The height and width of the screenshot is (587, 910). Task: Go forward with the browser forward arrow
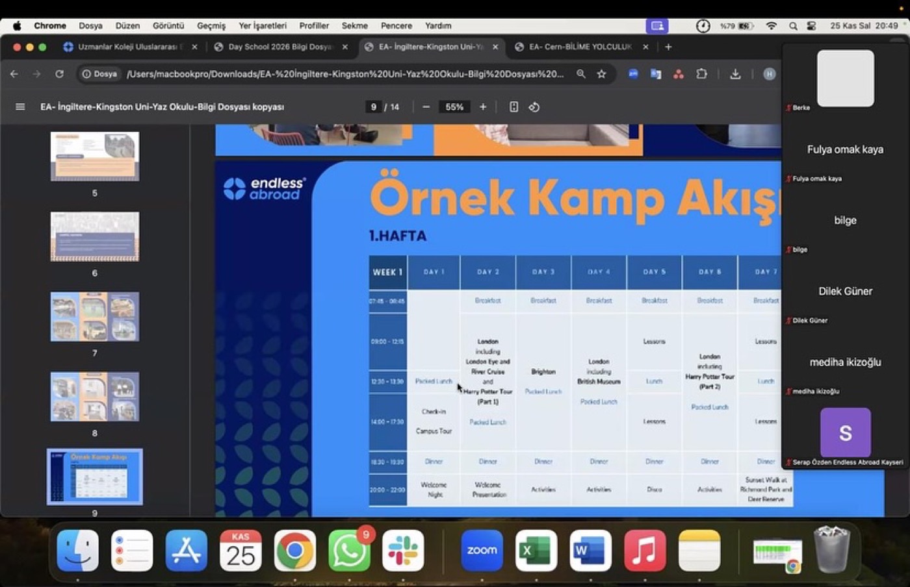tap(36, 74)
